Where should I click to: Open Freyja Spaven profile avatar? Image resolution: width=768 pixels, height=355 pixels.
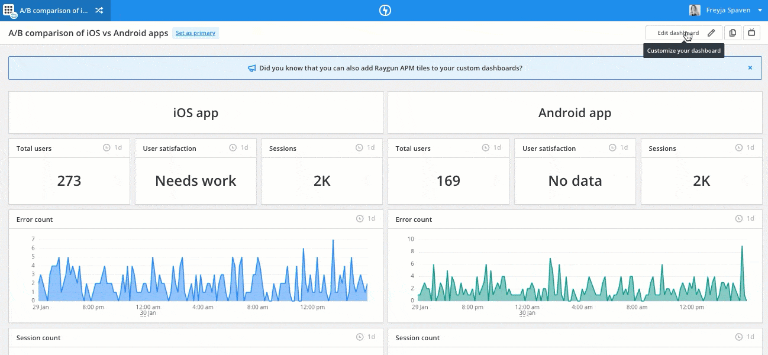pyautogui.click(x=695, y=10)
